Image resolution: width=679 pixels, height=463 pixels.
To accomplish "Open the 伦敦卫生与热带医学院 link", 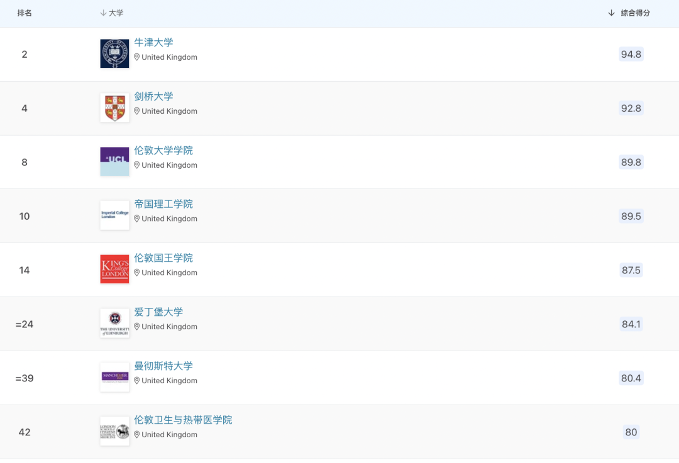I will [183, 420].
